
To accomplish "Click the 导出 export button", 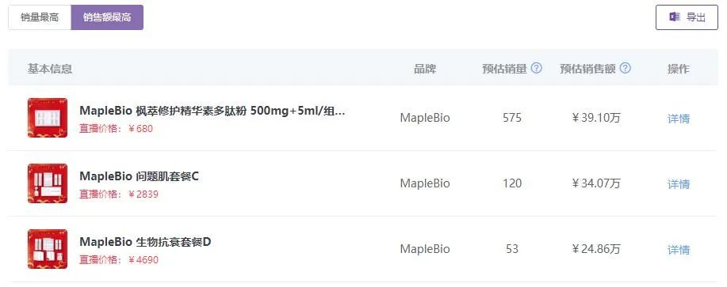I will (x=687, y=17).
